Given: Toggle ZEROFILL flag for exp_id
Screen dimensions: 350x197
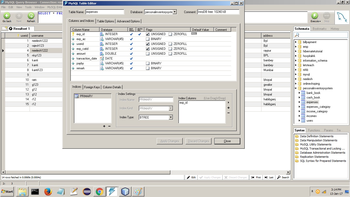Looking at the screenshot, I should click(x=170, y=34).
